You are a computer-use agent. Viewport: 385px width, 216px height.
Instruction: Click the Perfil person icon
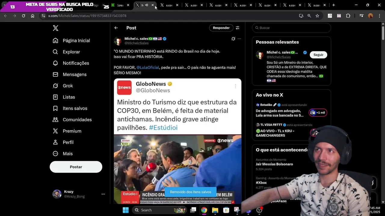pyautogui.click(x=55, y=142)
